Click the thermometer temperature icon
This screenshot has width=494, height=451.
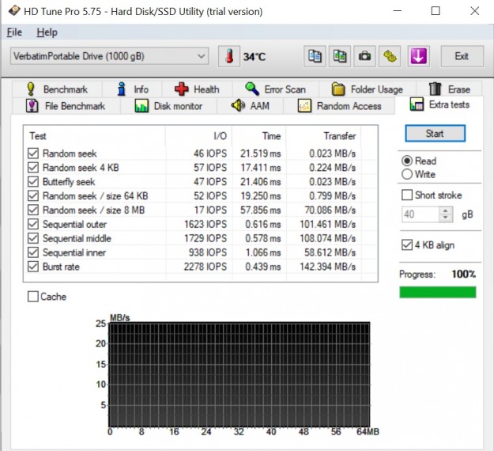click(228, 57)
